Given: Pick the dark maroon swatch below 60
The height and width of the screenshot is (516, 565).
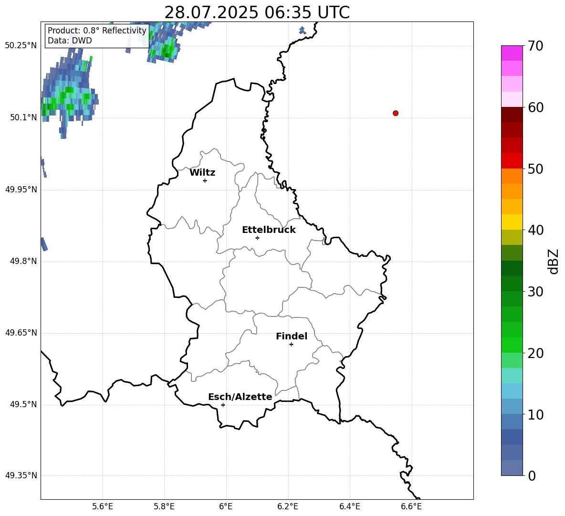Looking at the screenshot, I should [512, 115].
